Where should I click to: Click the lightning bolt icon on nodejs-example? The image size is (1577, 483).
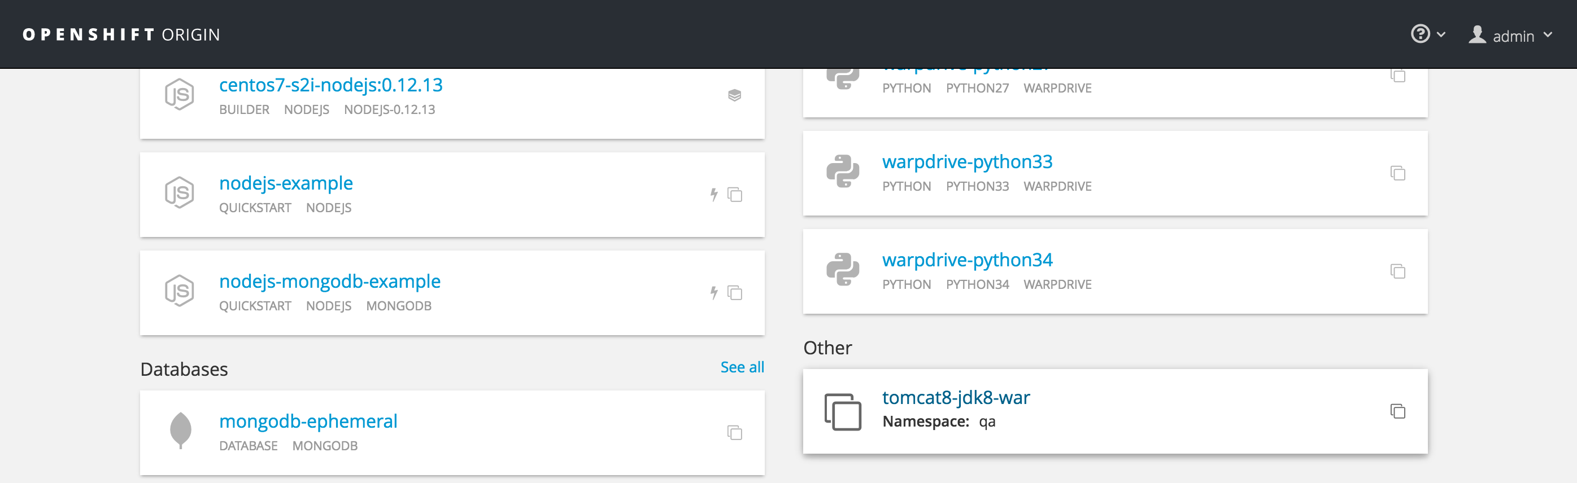coord(714,195)
